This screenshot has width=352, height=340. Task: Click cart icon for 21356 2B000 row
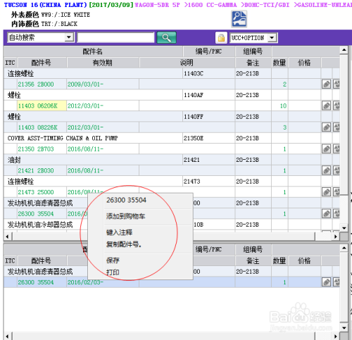pyautogui.click(x=337, y=84)
